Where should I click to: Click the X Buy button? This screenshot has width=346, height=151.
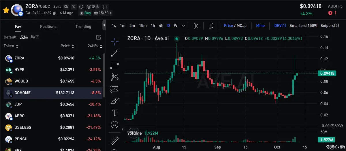[x=86, y=13]
